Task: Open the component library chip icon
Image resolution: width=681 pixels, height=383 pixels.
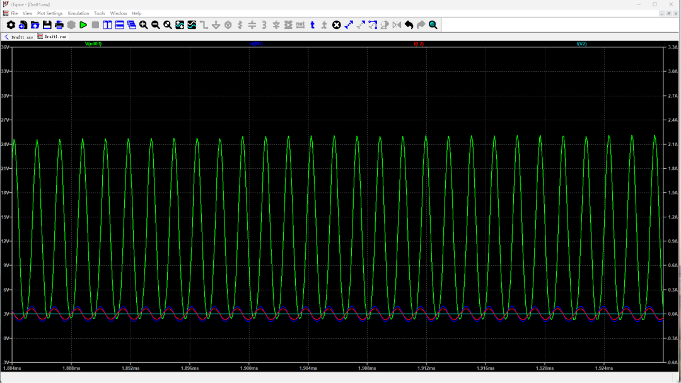Action: pyautogui.click(x=288, y=25)
